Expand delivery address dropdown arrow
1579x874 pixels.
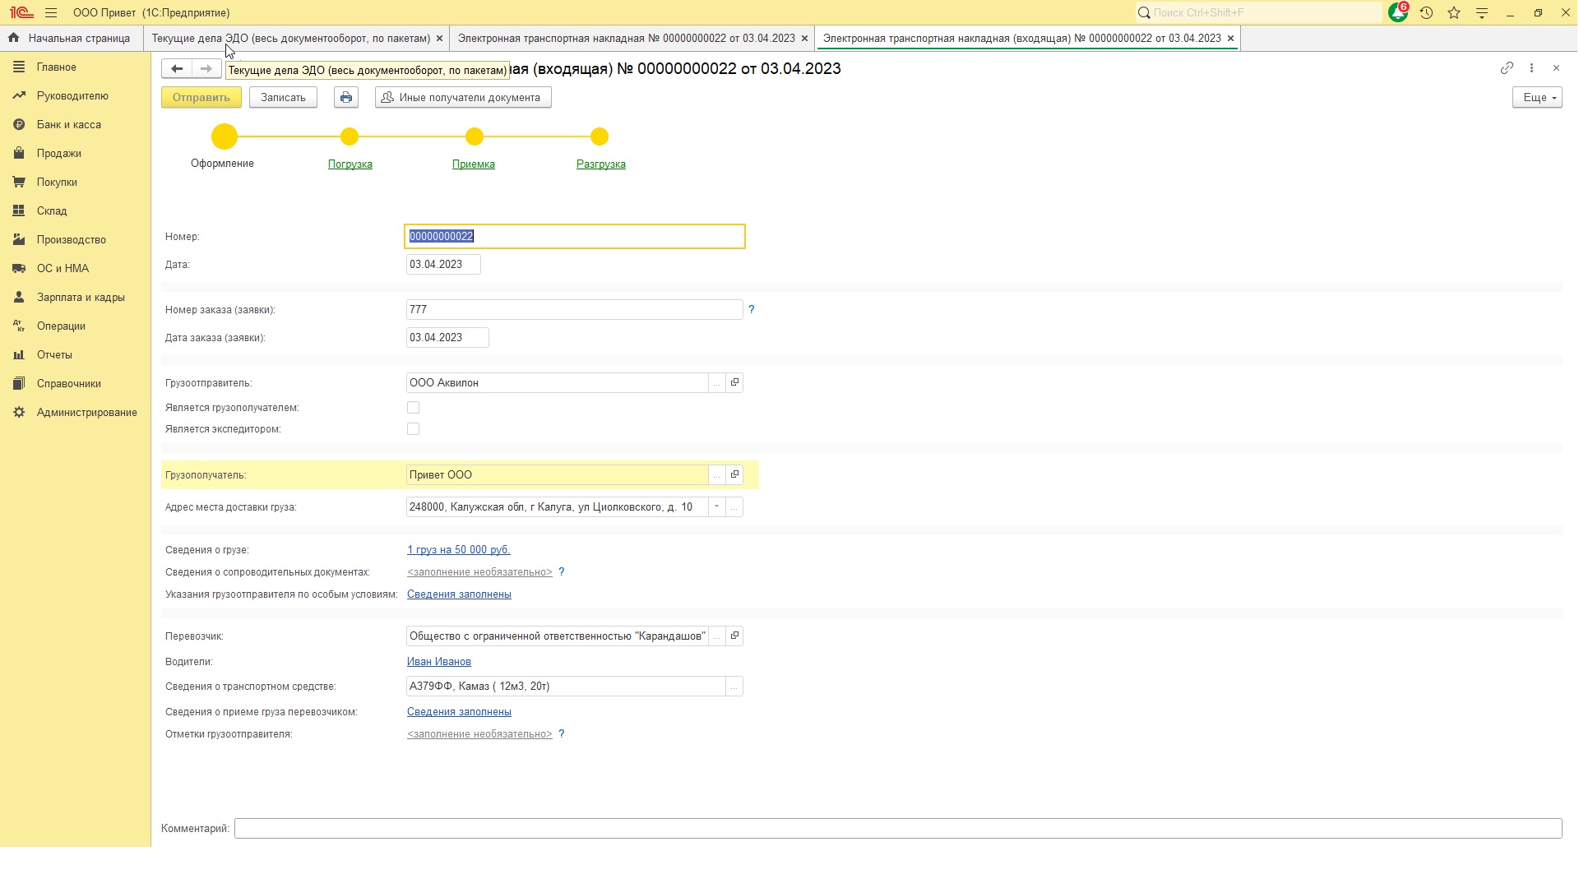pyautogui.click(x=717, y=507)
